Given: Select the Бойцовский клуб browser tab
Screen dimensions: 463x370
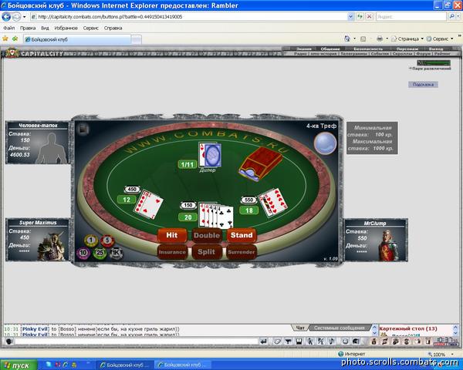Looking at the screenshot, I should tap(77, 39).
